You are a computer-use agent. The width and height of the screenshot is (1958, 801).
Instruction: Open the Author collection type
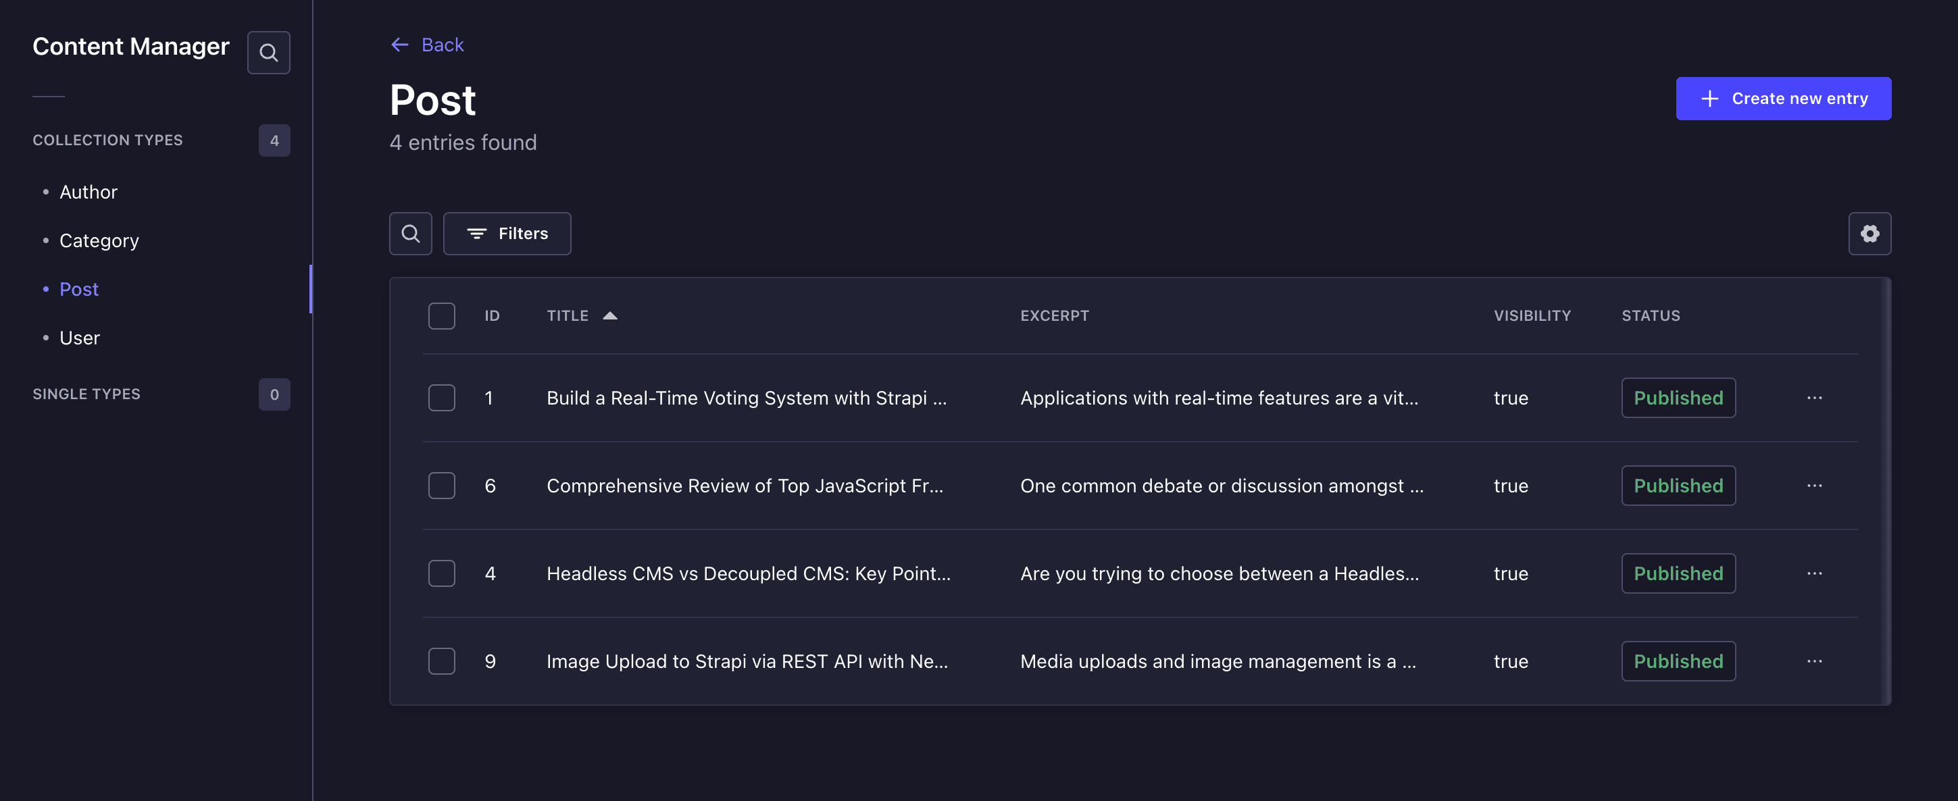coord(88,192)
